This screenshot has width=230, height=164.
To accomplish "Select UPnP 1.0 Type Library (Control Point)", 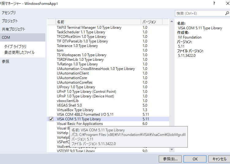I will 108,92.
